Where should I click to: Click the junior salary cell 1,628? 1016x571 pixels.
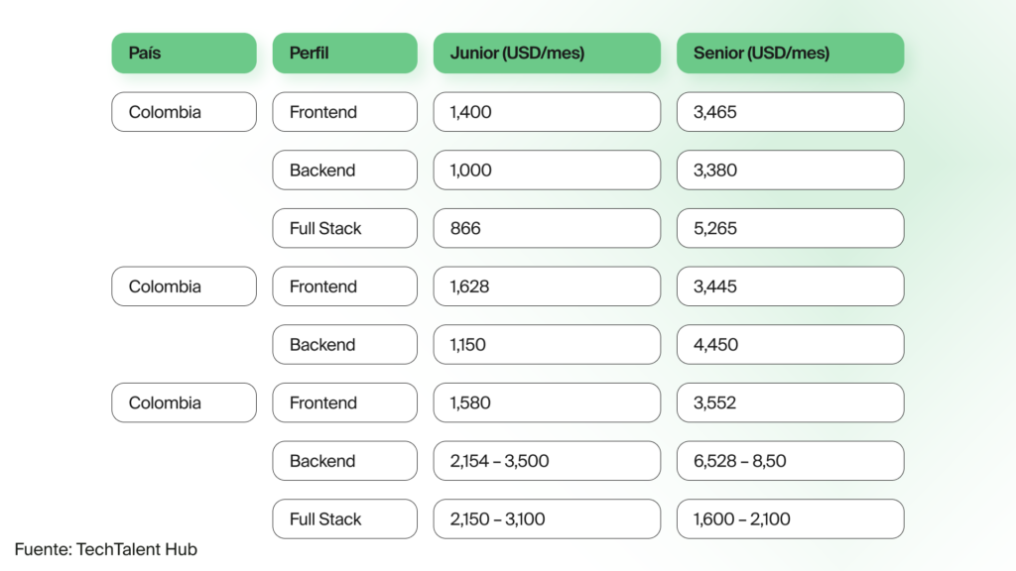[547, 286]
